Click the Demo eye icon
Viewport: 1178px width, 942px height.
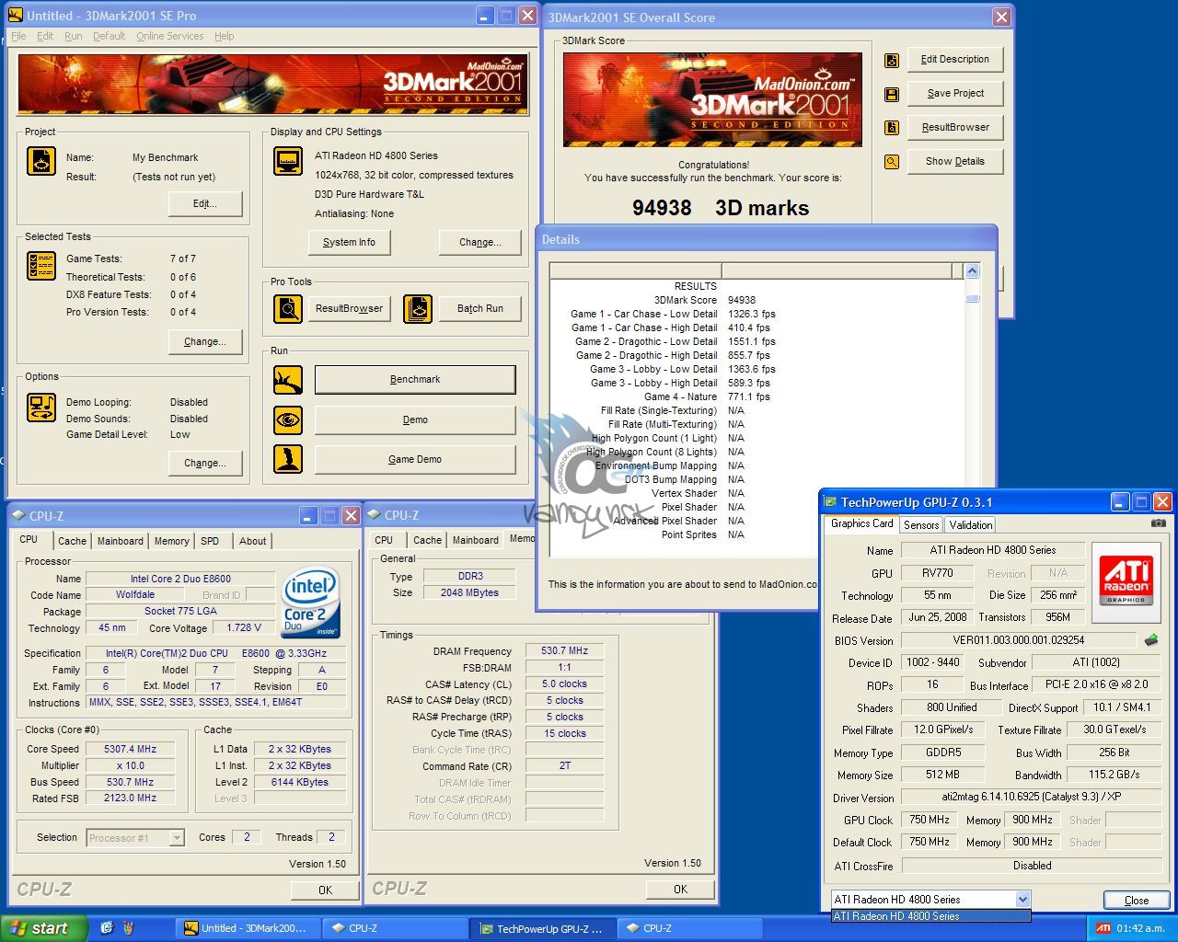288,419
